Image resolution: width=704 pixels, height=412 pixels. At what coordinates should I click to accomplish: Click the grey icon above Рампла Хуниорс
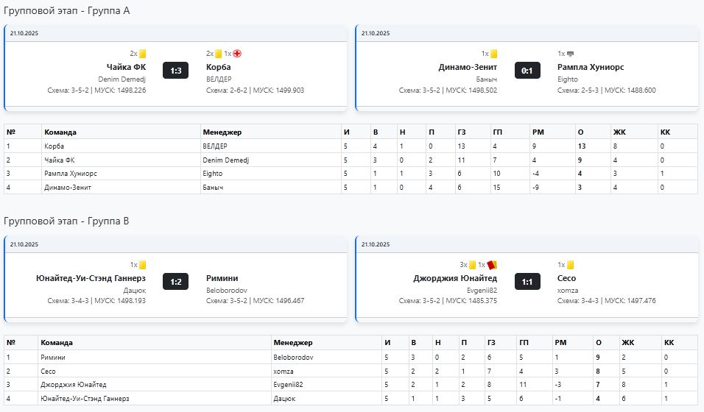570,54
